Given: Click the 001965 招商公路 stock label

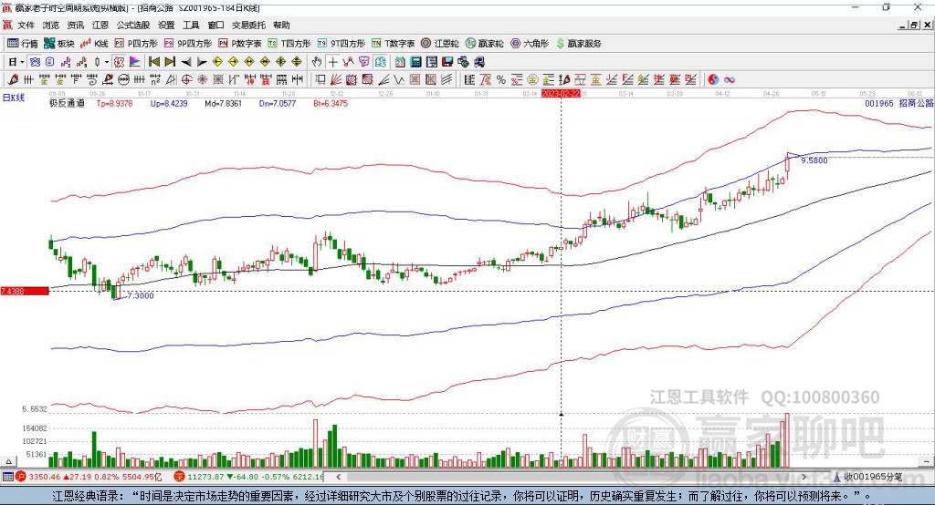Looking at the screenshot, I should (898, 103).
